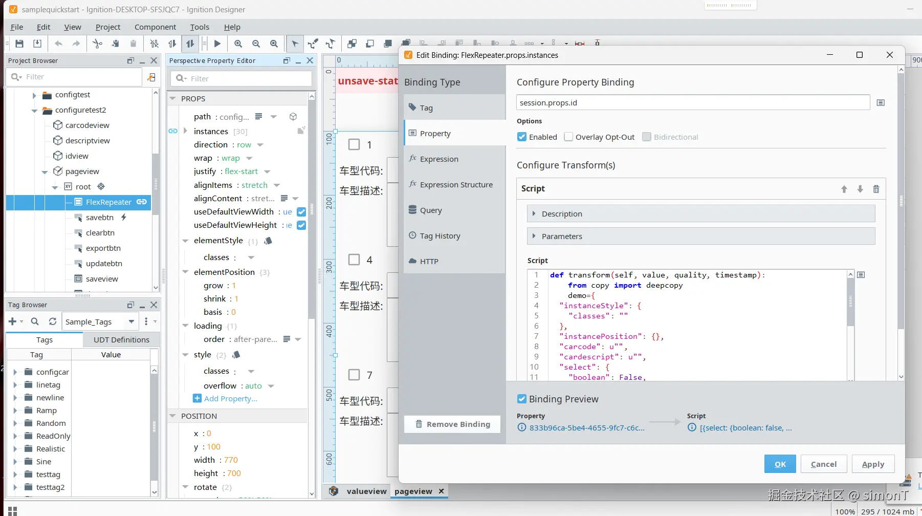Image resolution: width=922 pixels, height=516 pixels.
Task: Click the Preview mode play icon
Action: (x=217, y=44)
